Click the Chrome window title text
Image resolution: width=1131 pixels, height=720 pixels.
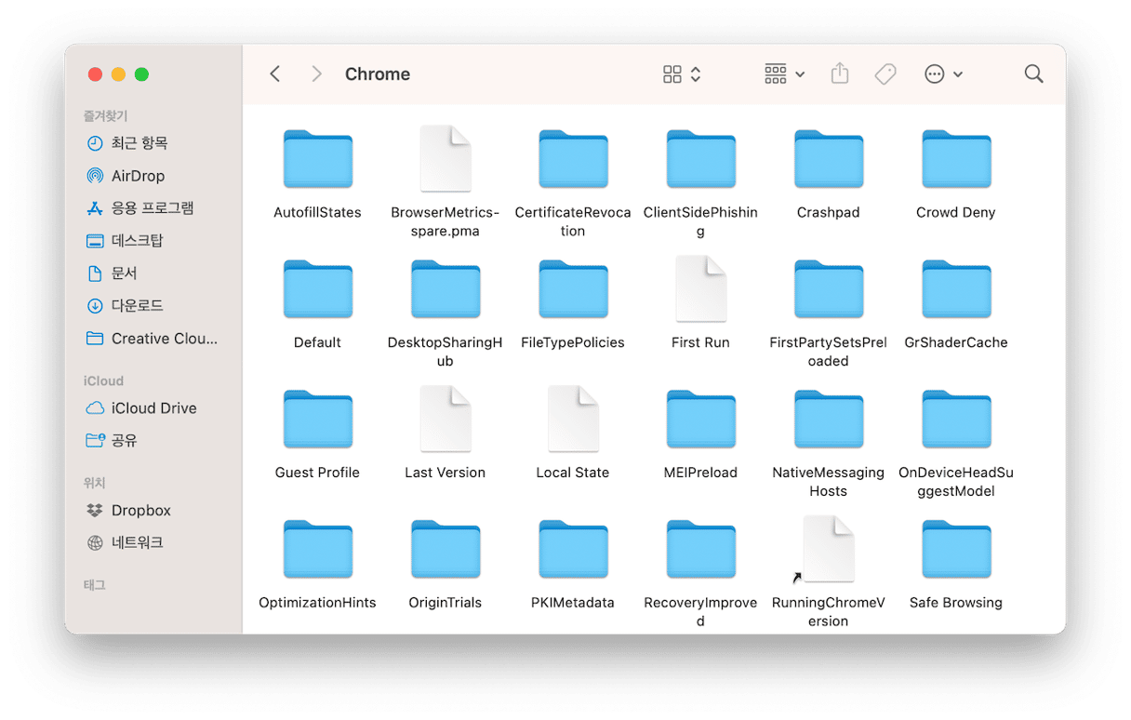pos(378,74)
